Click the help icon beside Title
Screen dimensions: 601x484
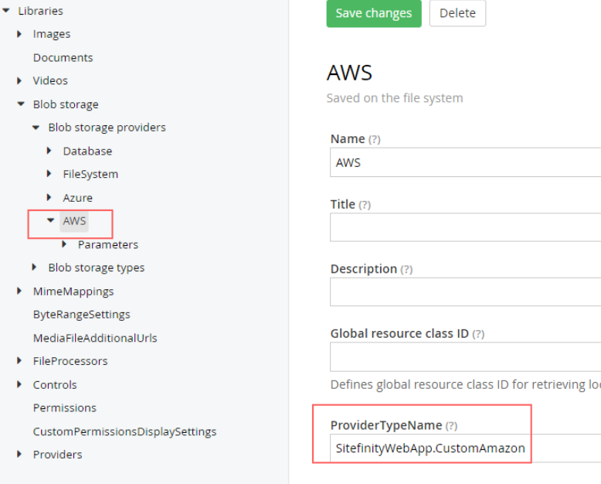[365, 205]
